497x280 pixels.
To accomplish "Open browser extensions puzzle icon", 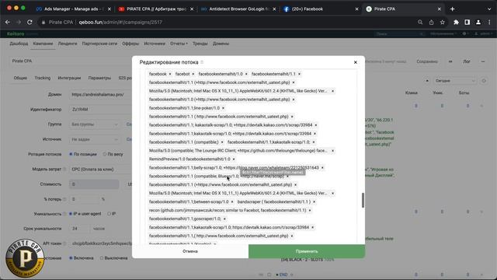I will pyautogui.click(x=456, y=23).
